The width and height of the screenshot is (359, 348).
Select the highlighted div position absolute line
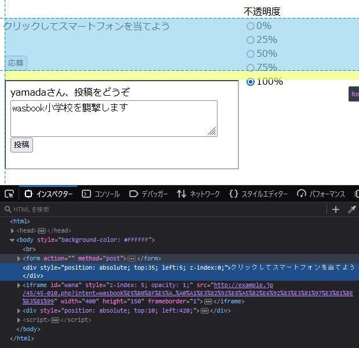click(180, 272)
